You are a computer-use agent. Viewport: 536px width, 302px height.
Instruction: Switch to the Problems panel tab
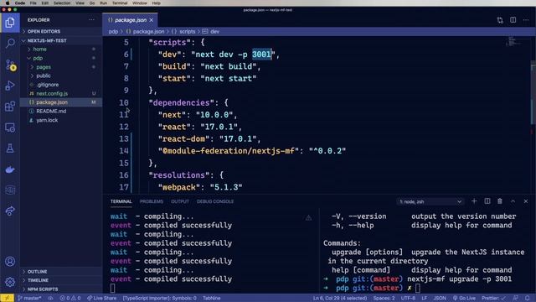coord(151,201)
